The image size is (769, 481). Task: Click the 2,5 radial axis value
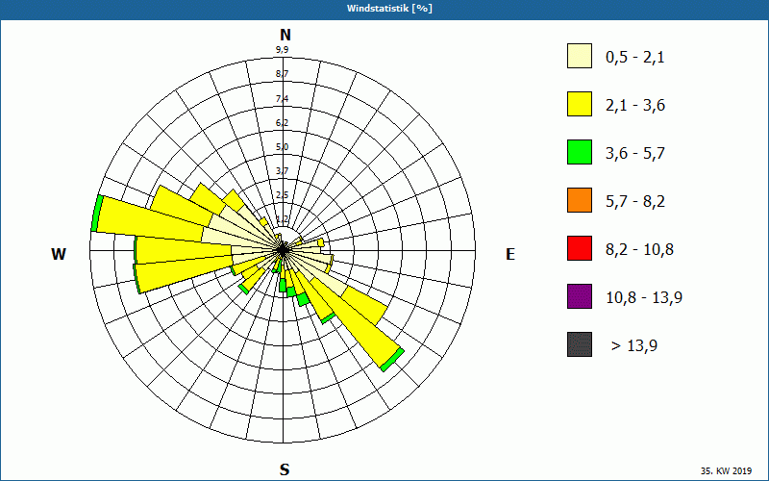282,195
